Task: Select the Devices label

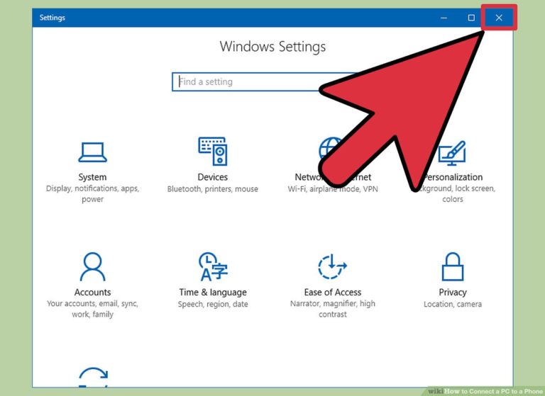Action: 213,177
